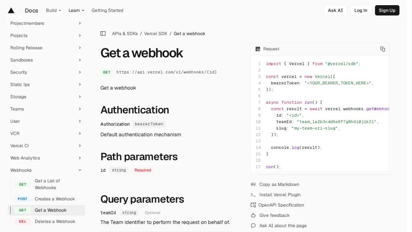Expand the Static Ips section
Screen dimensions: 412x232
tap(46, 85)
